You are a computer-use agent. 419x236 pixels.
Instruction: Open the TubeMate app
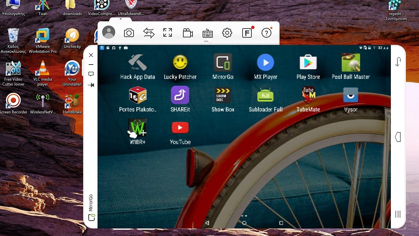click(x=308, y=99)
